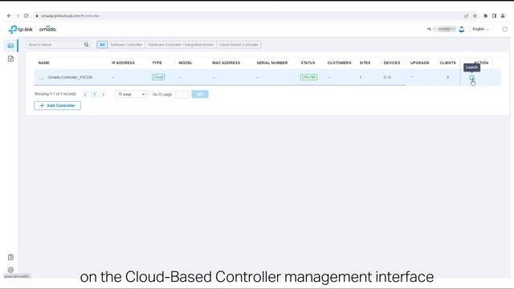
Task: Click the browser back arrow
Action: pyautogui.click(x=9, y=16)
